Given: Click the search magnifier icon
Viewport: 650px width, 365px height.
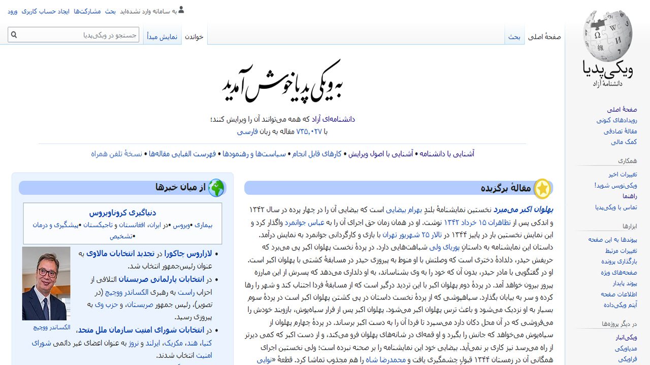Looking at the screenshot, I should point(14,35).
